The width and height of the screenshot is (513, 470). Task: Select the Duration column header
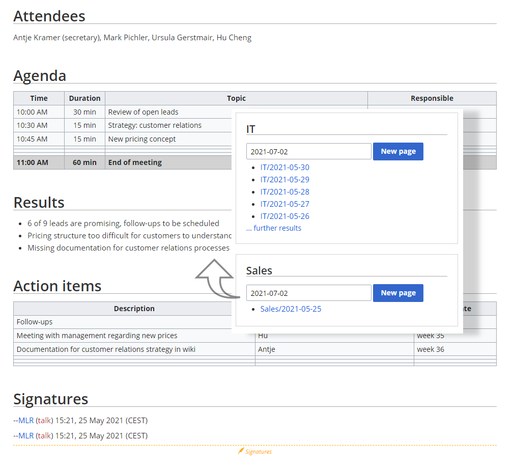84,98
